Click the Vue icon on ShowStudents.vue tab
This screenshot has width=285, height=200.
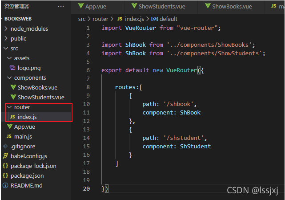pos(134,6)
